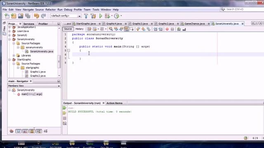Image resolution: width=264 pixels, height=148 pixels.
Task: Click the History view button
Action: pyautogui.click(x=79, y=29)
